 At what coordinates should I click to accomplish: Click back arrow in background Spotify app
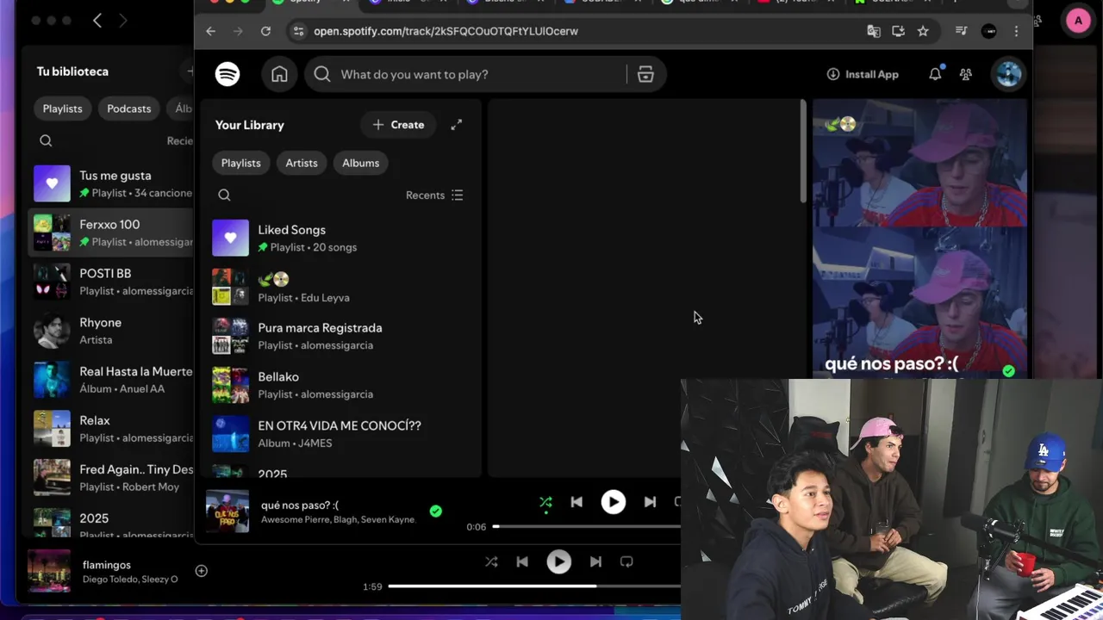97,21
